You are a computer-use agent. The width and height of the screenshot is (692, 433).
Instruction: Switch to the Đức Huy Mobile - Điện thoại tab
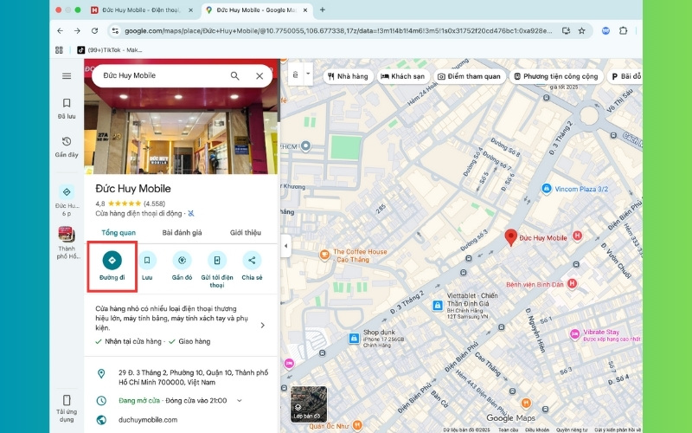143,10
